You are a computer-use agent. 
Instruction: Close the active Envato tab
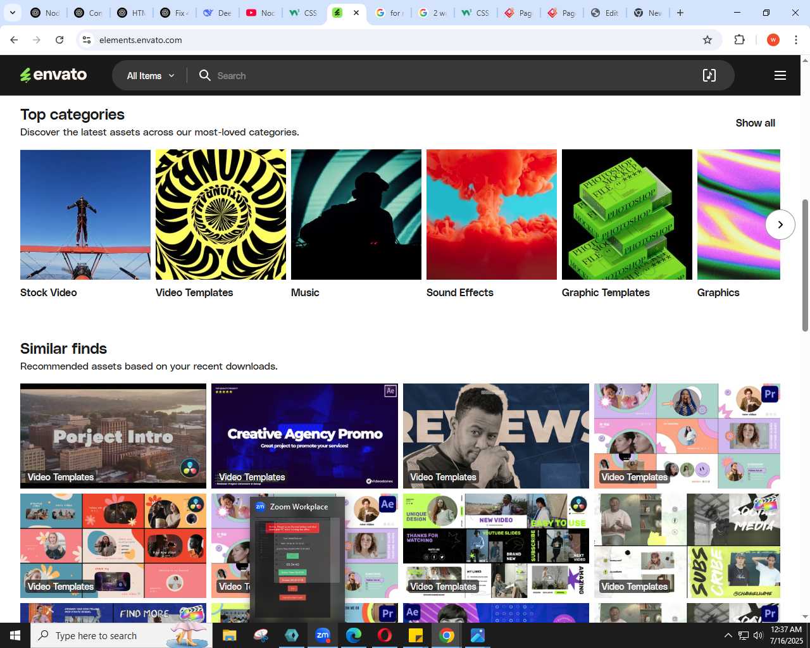(x=356, y=13)
